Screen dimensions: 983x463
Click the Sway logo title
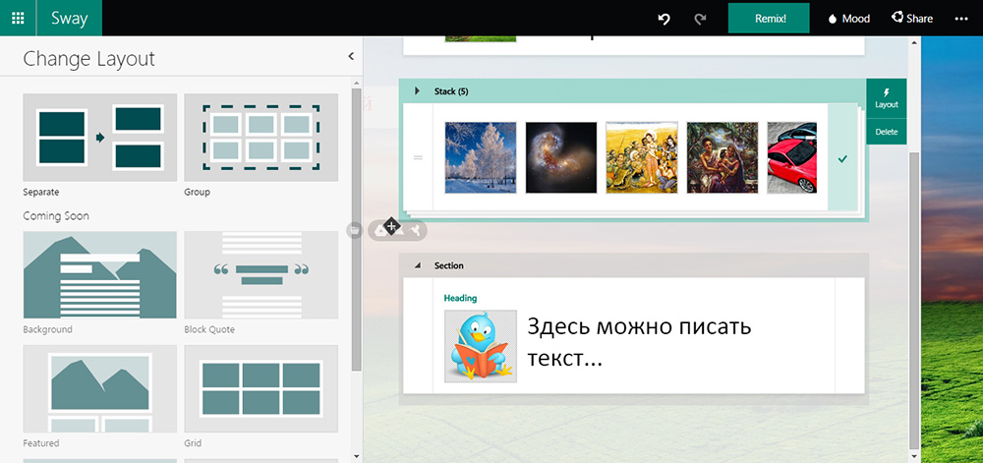[x=70, y=18]
